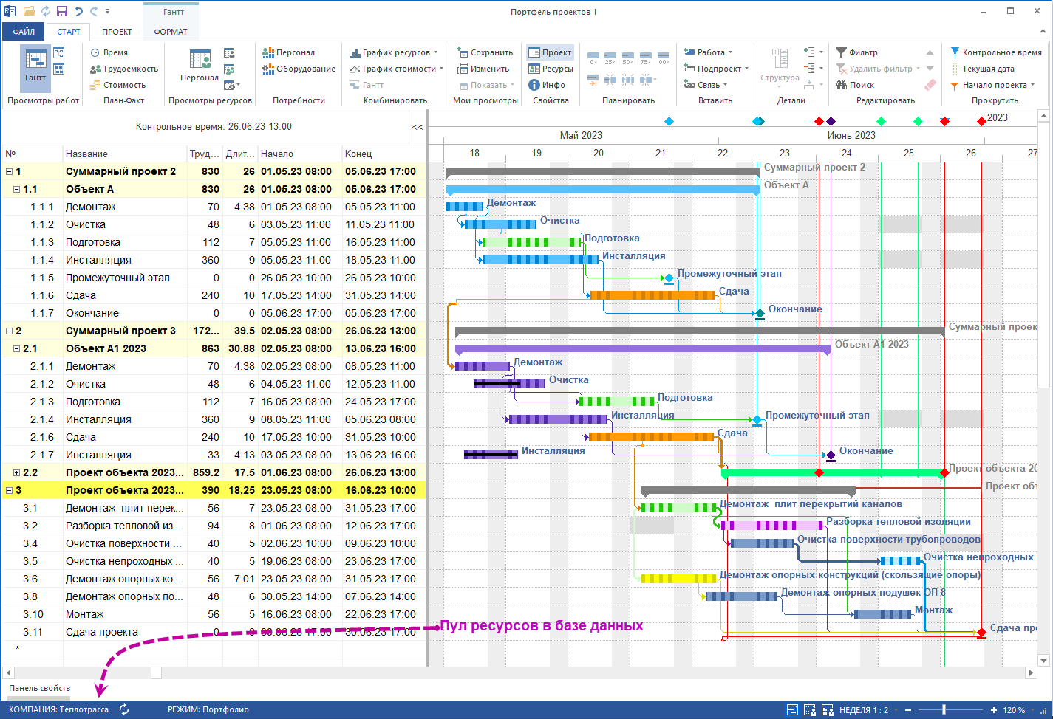This screenshot has height=719, width=1053.
Task: Select row 1.1.4 Инсталляция
Action: click(214, 260)
